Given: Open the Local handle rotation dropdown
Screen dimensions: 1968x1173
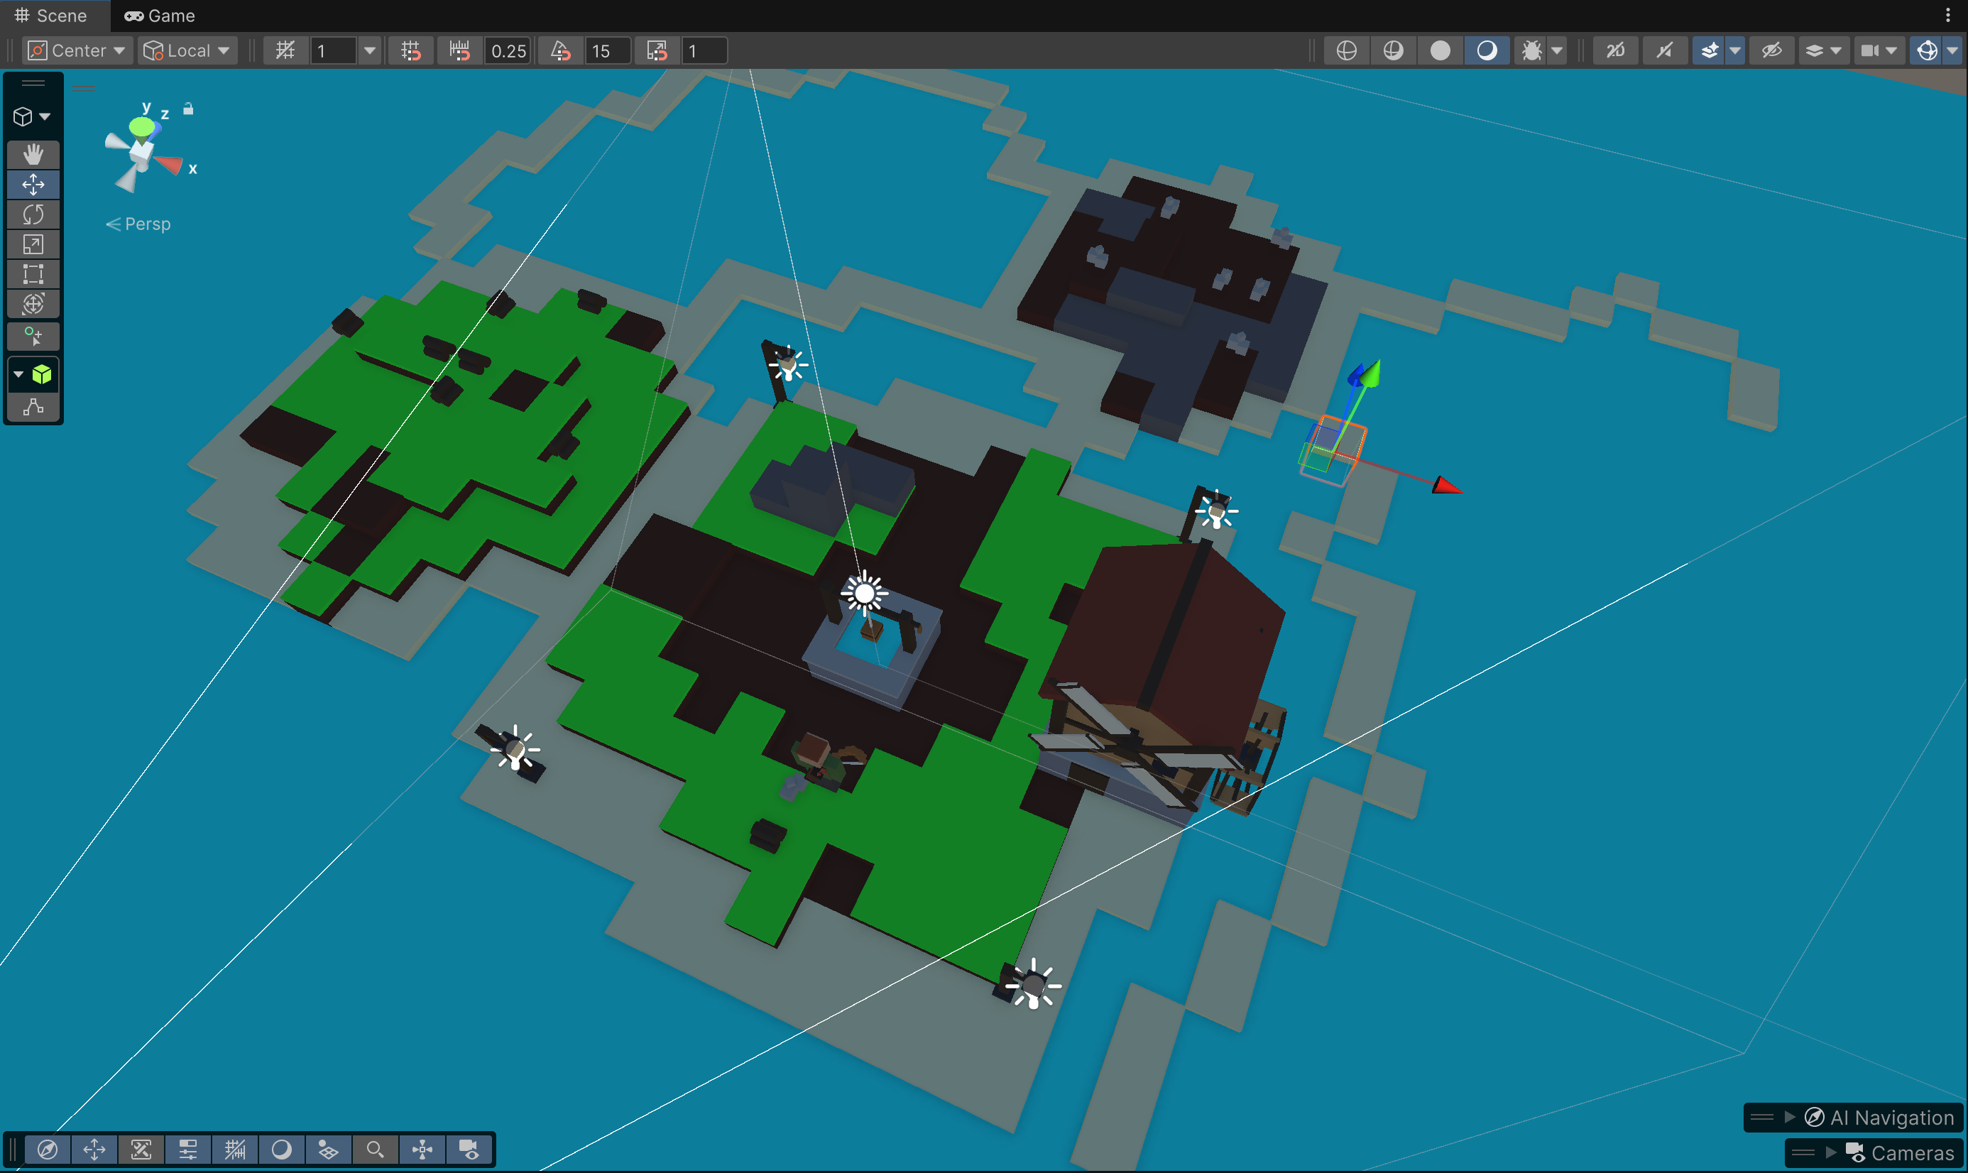Looking at the screenshot, I should pos(187,50).
